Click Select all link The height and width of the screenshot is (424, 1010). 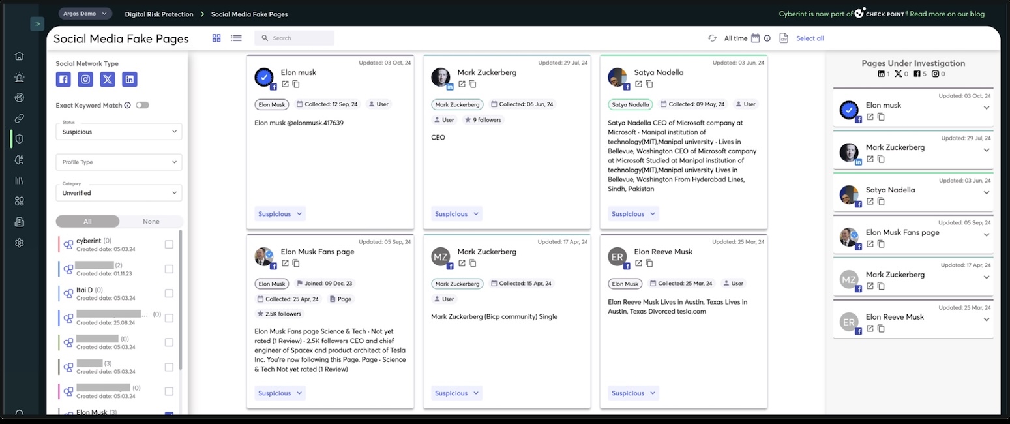click(x=810, y=38)
